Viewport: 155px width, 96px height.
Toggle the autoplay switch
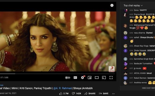[68, 78]
